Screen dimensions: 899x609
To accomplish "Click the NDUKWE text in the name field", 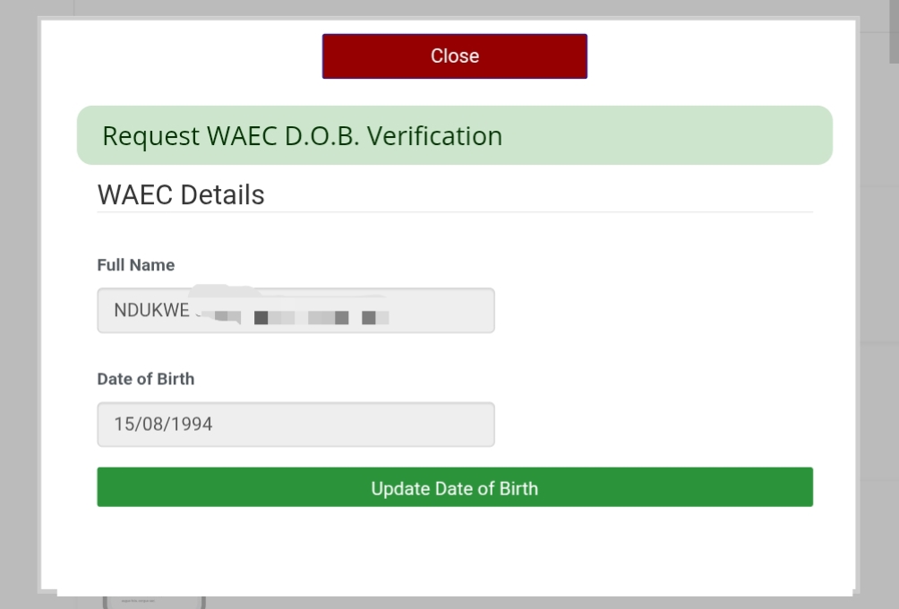I will click(x=150, y=311).
